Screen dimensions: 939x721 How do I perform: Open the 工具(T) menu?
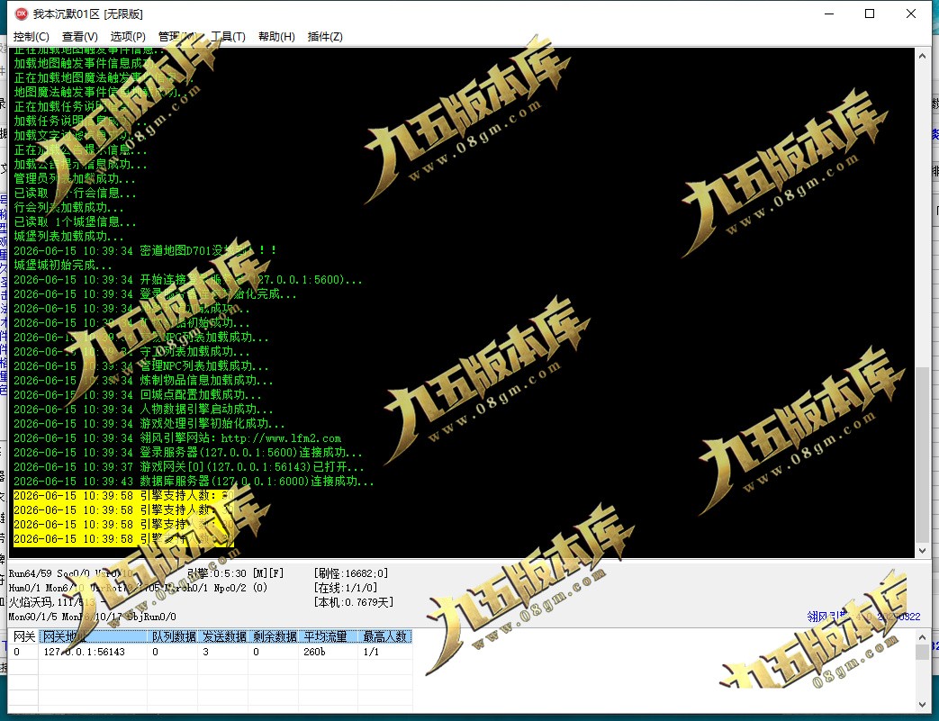(x=228, y=37)
